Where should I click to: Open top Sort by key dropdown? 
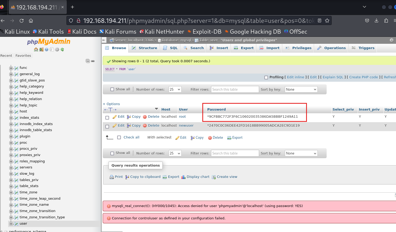pyautogui.click(x=301, y=89)
